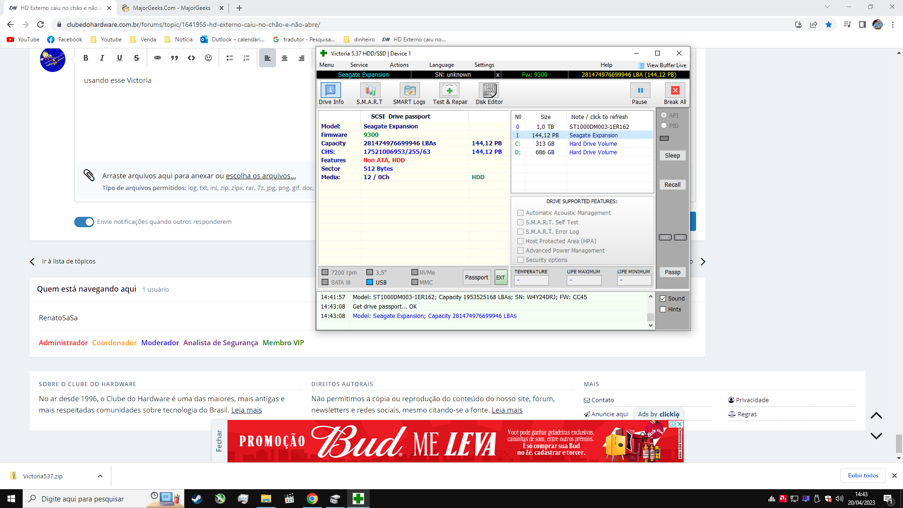This screenshot has width=903, height=508.
Task: Open SMART Logs view
Action: point(409,94)
